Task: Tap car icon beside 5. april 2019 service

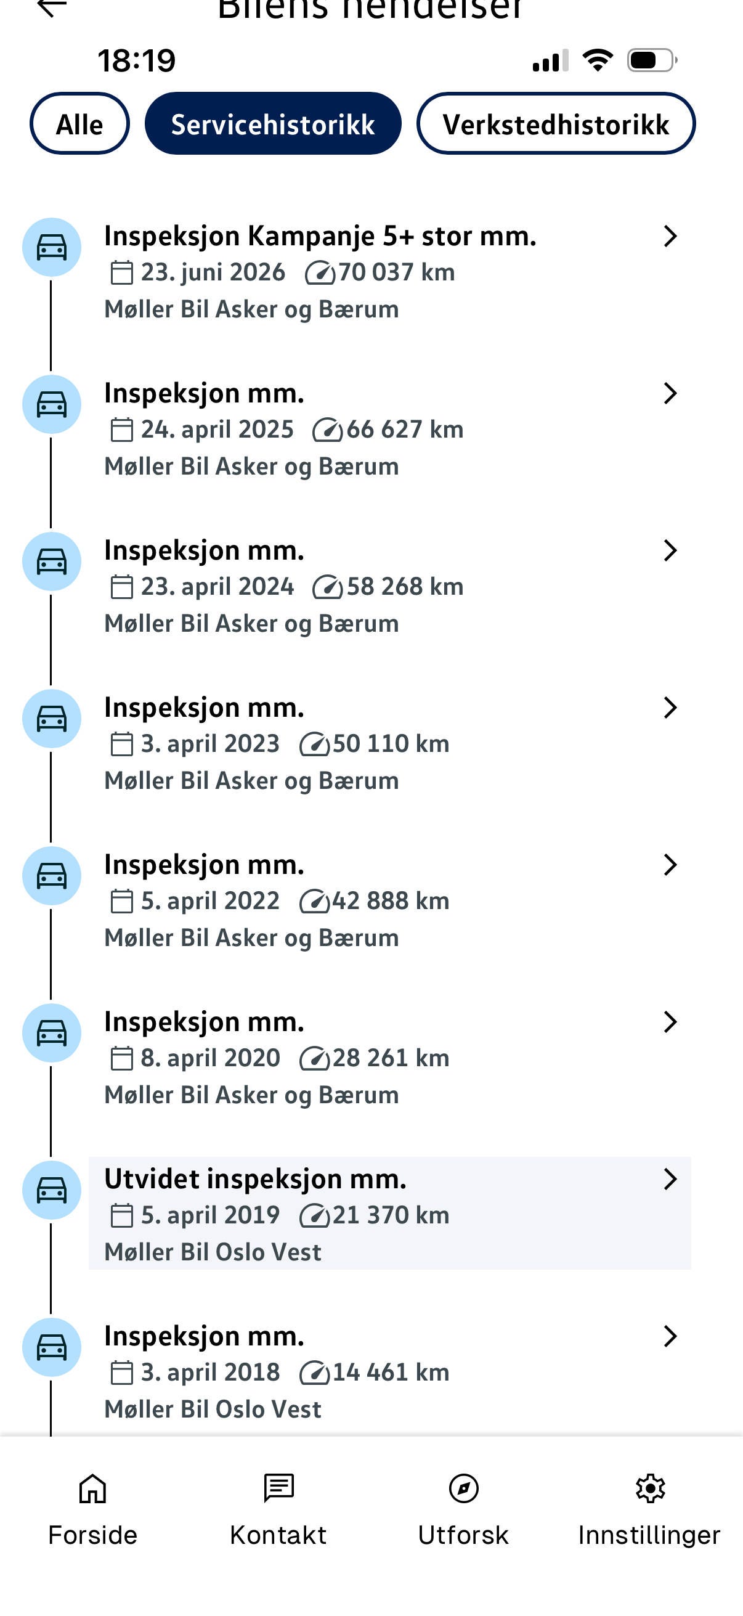Action: [51, 1190]
